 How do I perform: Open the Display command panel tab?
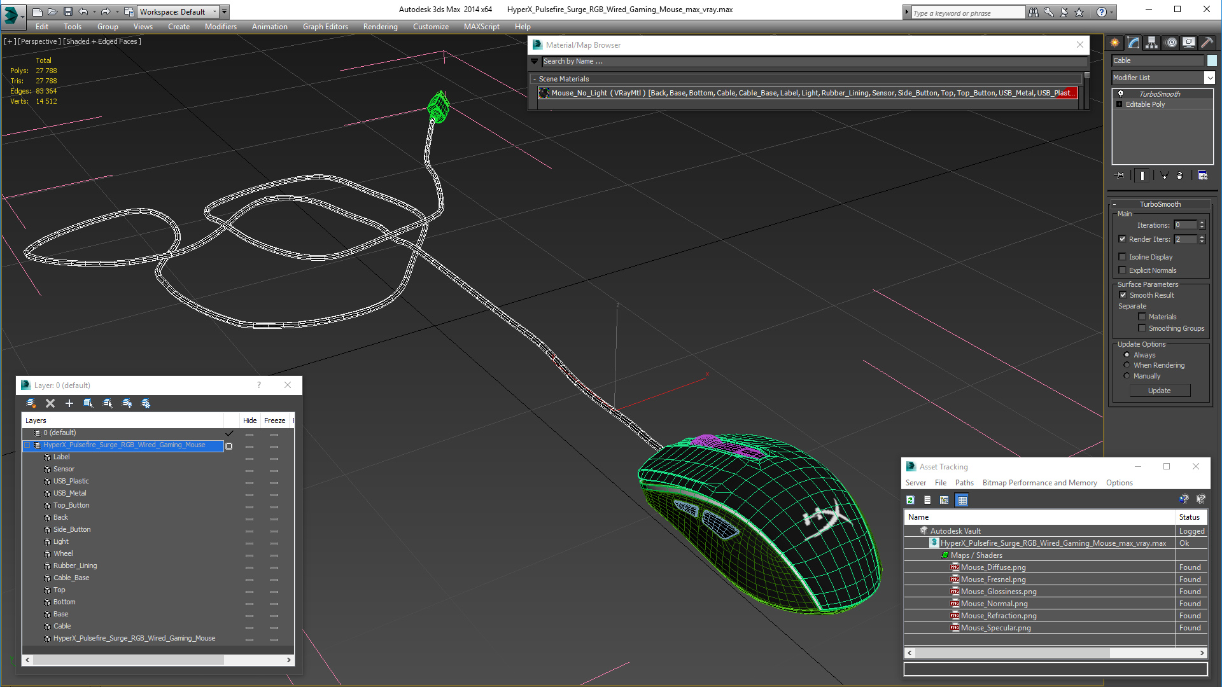point(1189,43)
